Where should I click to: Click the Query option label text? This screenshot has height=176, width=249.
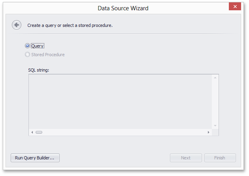[x=38, y=46]
